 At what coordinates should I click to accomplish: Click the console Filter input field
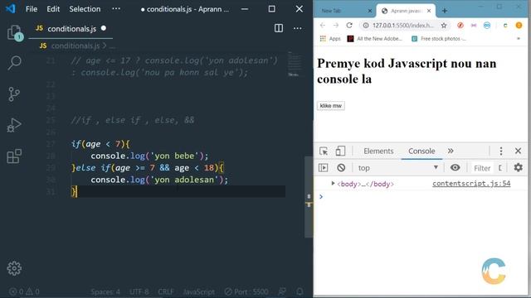482,168
